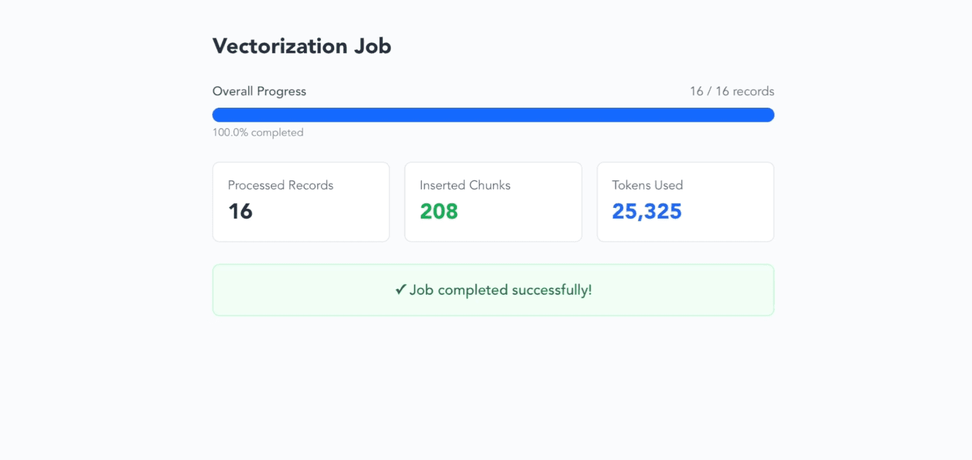Viewport: 972px width, 460px height.
Task: Click the Vectorization Job heading
Action: point(301,46)
